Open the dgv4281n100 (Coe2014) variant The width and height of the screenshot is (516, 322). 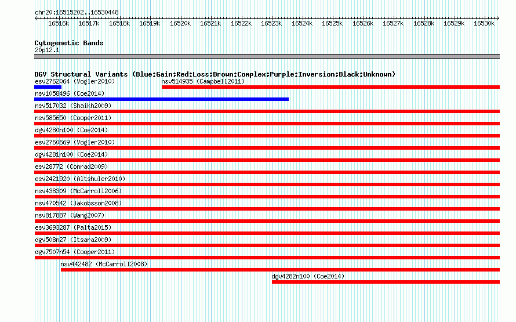[x=71, y=154]
